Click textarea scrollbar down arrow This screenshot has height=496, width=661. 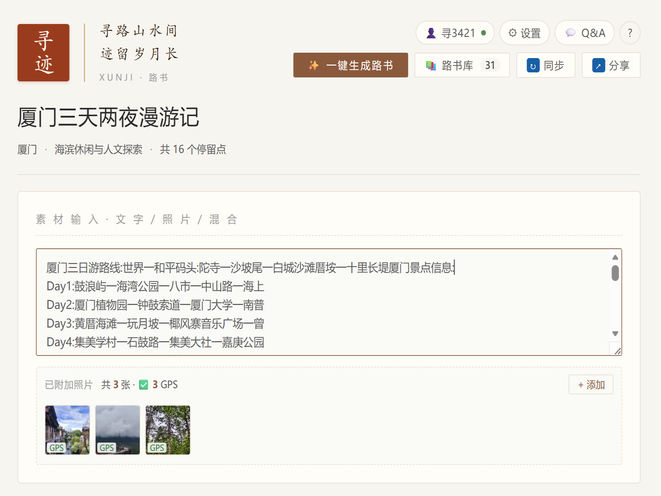point(615,334)
